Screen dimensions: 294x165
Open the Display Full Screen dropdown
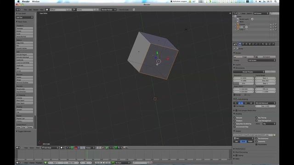click(x=261, y=60)
